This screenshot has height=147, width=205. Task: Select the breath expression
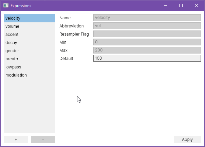[x=30, y=59]
